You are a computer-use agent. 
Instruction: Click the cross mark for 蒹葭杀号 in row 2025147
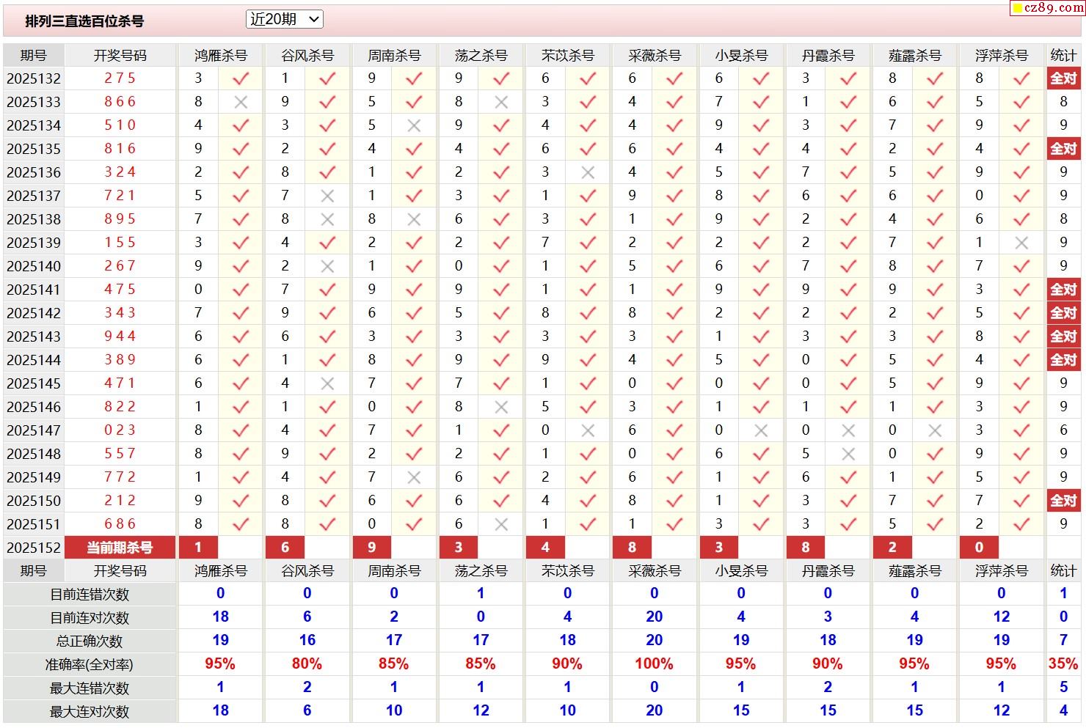pyautogui.click(x=935, y=430)
